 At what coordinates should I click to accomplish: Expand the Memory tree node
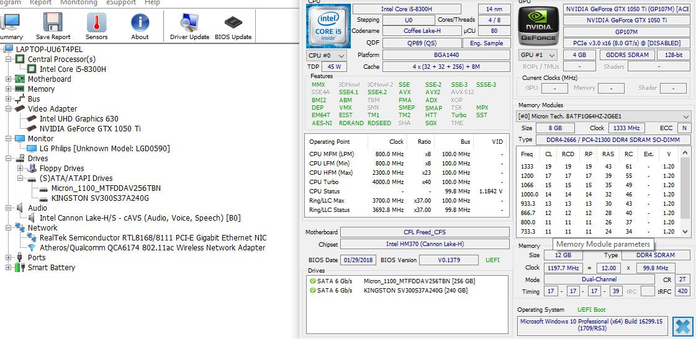tap(8, 89)
